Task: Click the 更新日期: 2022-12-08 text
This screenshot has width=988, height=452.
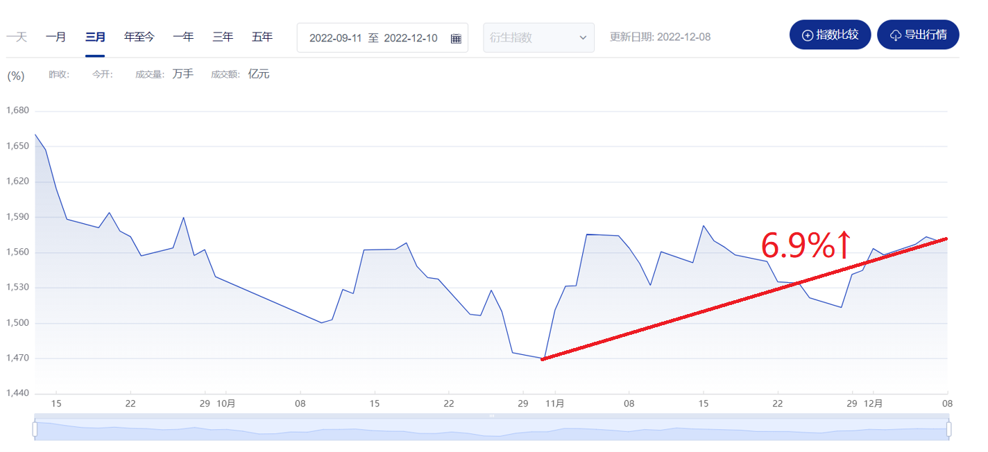Action: (660, 37)
